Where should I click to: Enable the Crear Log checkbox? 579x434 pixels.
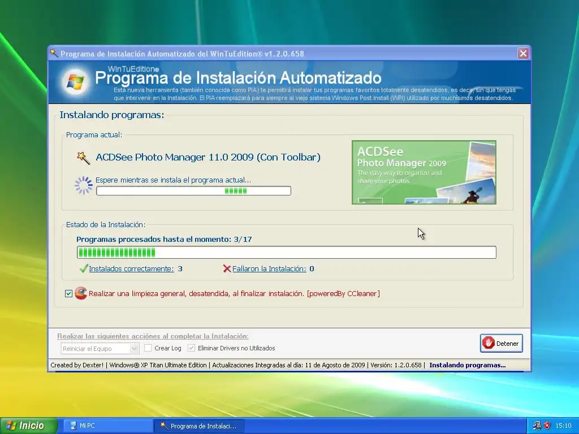point(148,348)
